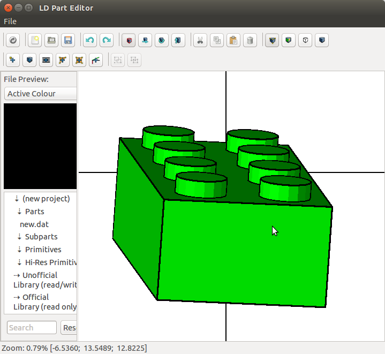Viewport: 385px width, 354px height.
Task: Save the part with the floppy disk icon
Action: (67, 40)
